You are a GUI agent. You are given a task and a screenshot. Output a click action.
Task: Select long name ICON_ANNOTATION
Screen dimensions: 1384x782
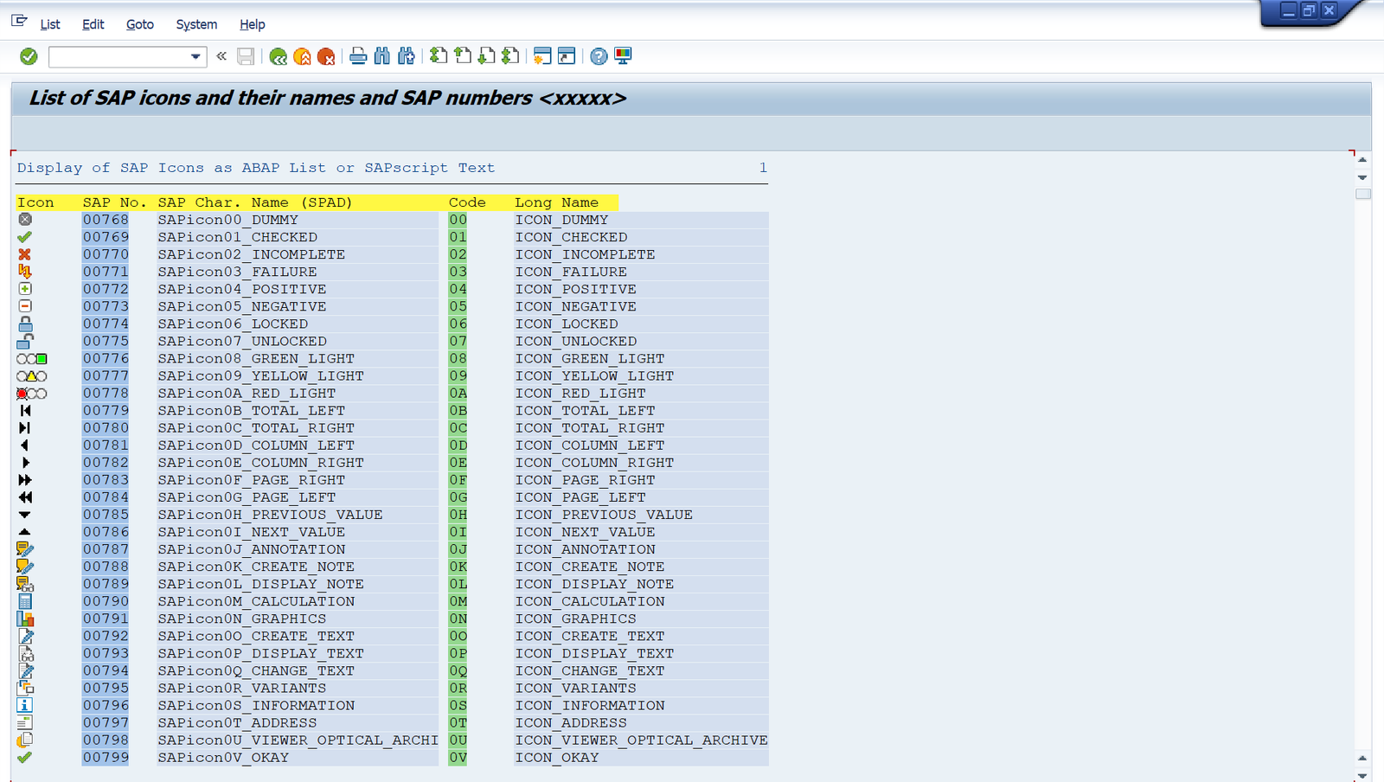pyautogui.click(x=585, y=549)
